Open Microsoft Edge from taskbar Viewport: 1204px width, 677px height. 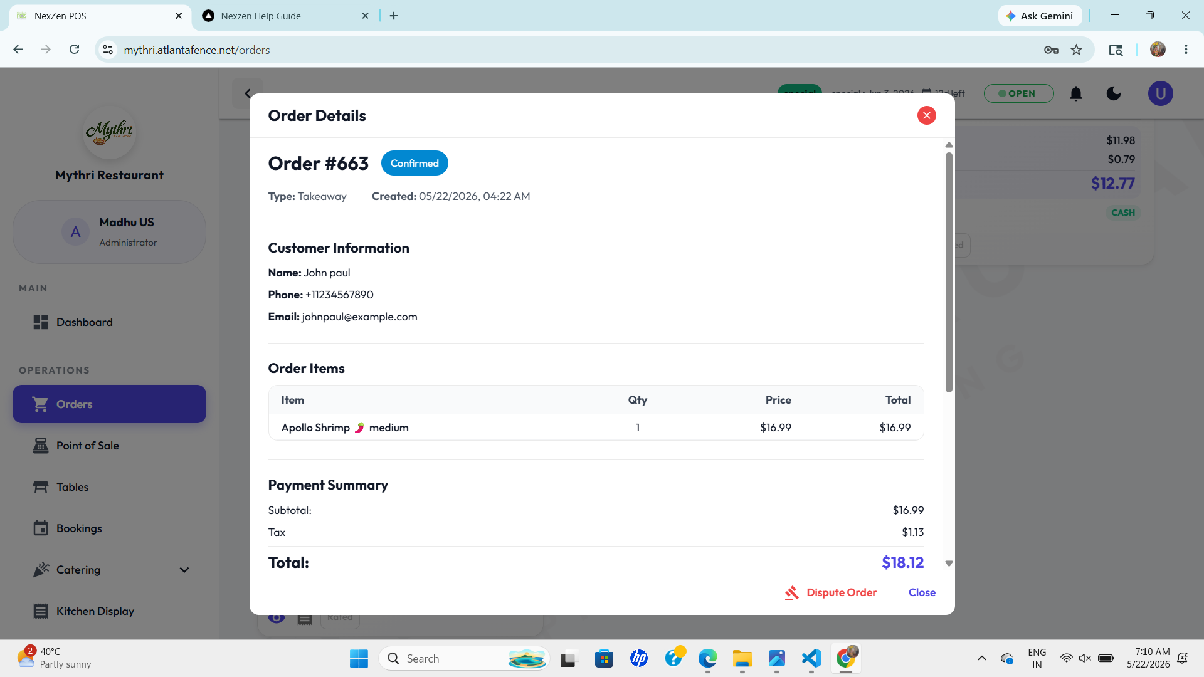707,658
